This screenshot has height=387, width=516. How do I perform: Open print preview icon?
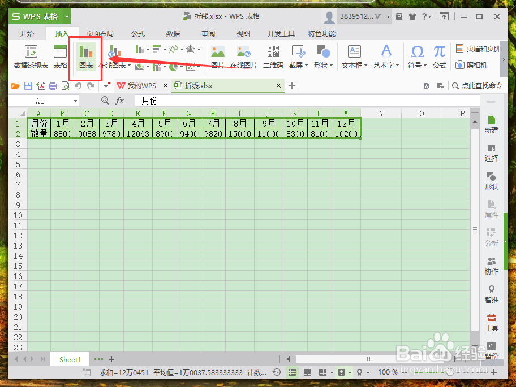(66, 86)
